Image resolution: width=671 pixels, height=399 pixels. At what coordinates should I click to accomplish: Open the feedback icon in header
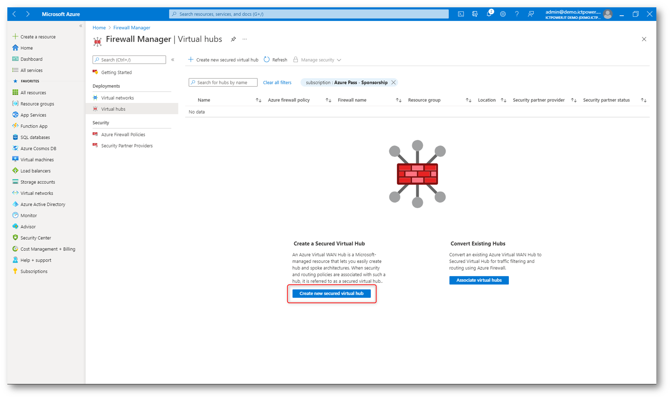click(x=531, y=14)
